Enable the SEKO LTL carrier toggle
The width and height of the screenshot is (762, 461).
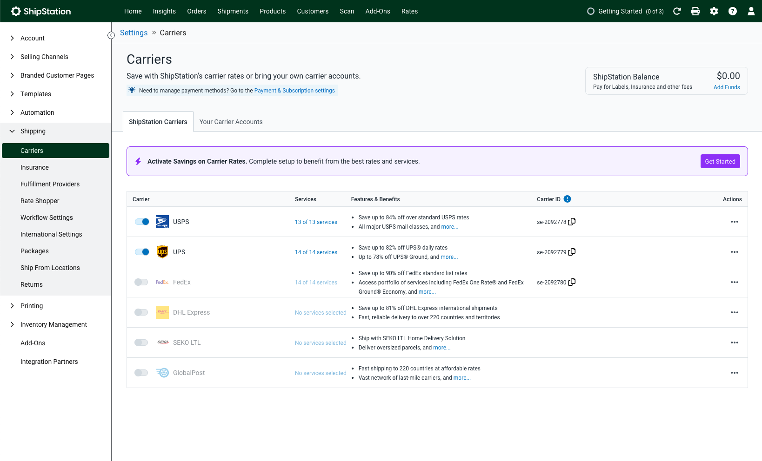coord(141,342)
